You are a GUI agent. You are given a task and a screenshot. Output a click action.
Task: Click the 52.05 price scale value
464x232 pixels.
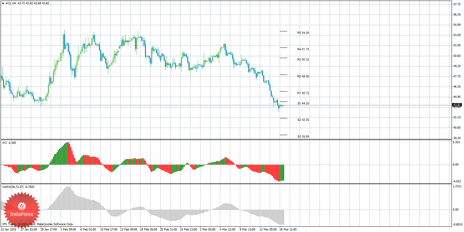[x=457, y=45]
